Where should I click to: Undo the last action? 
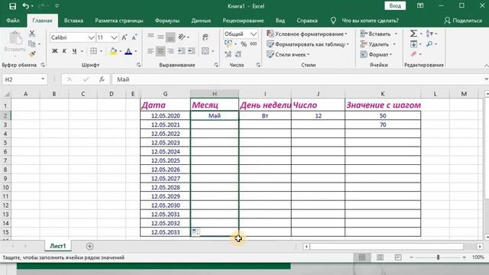point(26,6)
